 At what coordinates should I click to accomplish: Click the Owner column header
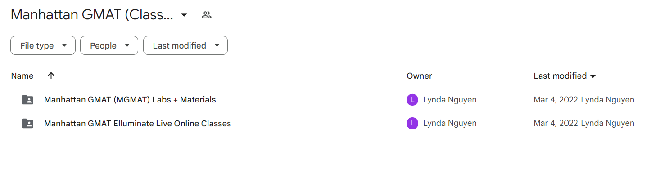pyautogui.click(x=419, y=76)
